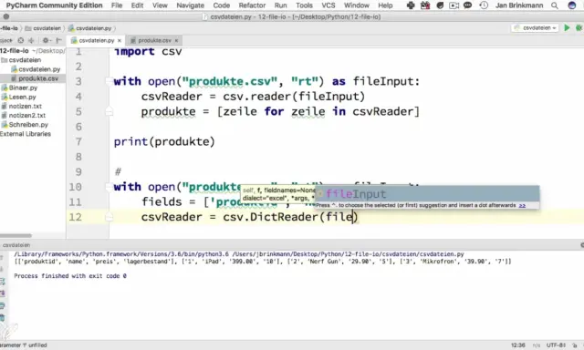584x350 pixels.
Task: Open the File menu
Action: click(117, 5)
